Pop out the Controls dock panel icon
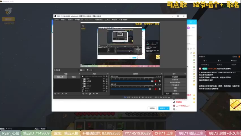Screen dimensions: 241x136 pyautogui.click(x=185, y=74)
